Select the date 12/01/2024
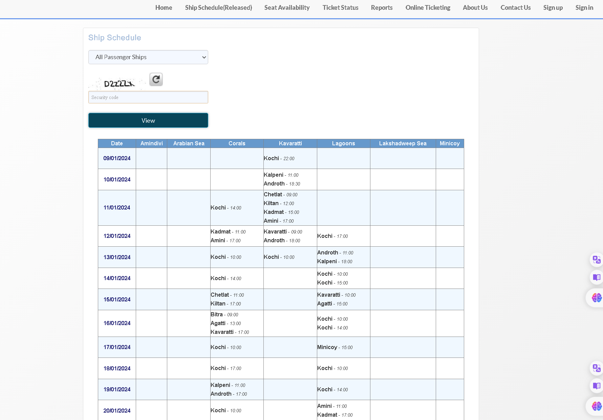Screen dimensions: 603x420 click(x=117, y=236)
